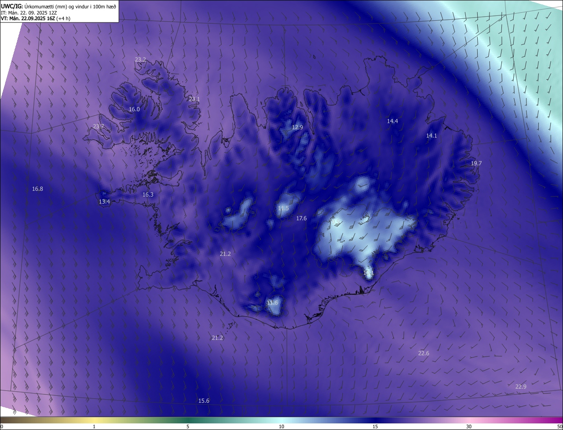Click the 19.7 value on the east coast
563x430 pixels.
[476, 164]
